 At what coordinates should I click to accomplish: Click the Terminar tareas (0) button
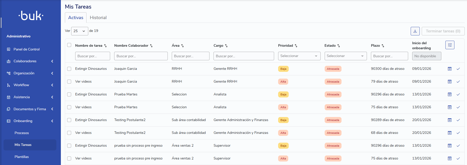tap(443, 31)
